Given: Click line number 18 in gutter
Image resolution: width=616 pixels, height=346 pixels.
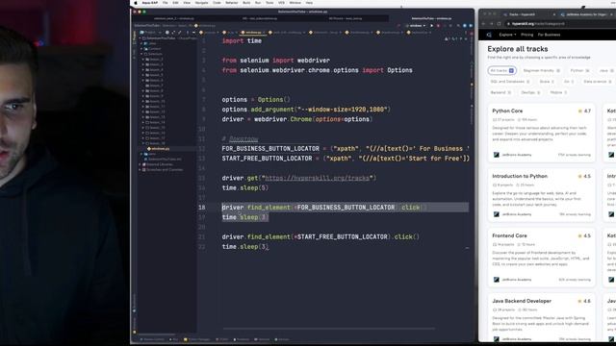Looking at the screenshot, I should (201, 208).
